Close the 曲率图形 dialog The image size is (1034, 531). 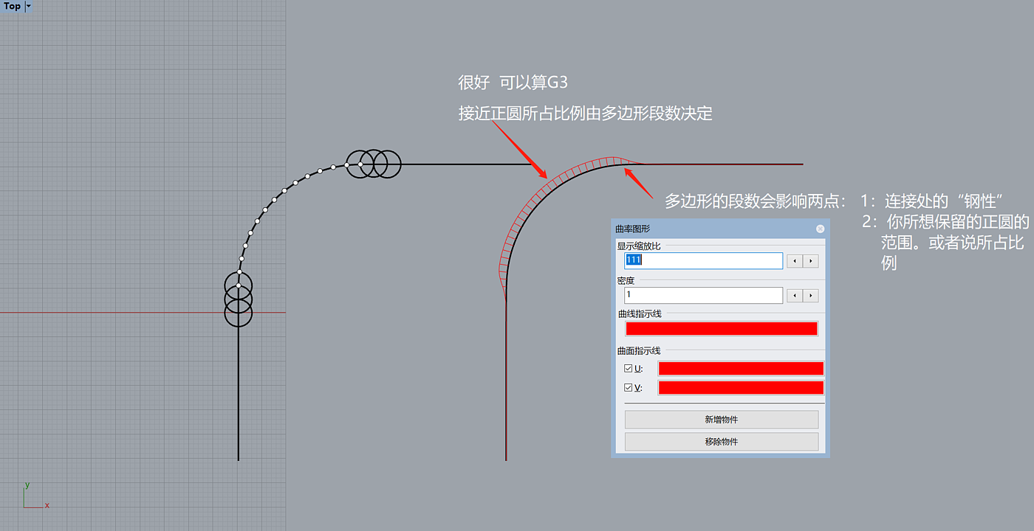click(820, 229)
